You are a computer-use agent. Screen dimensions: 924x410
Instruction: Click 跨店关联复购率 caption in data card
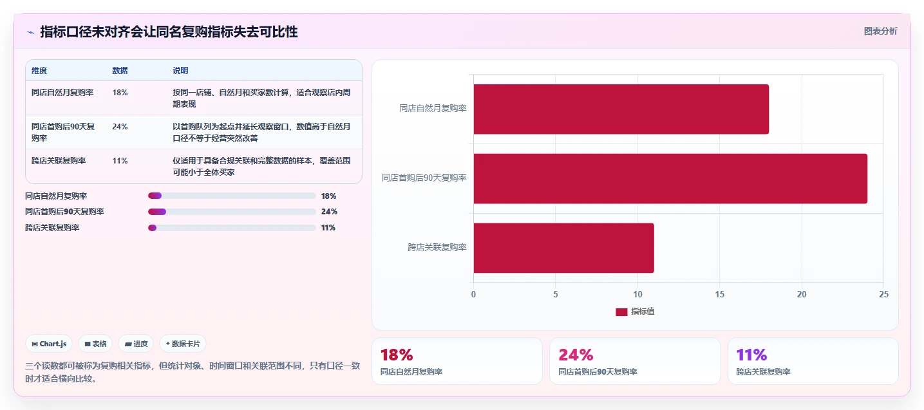coord(764,372)
